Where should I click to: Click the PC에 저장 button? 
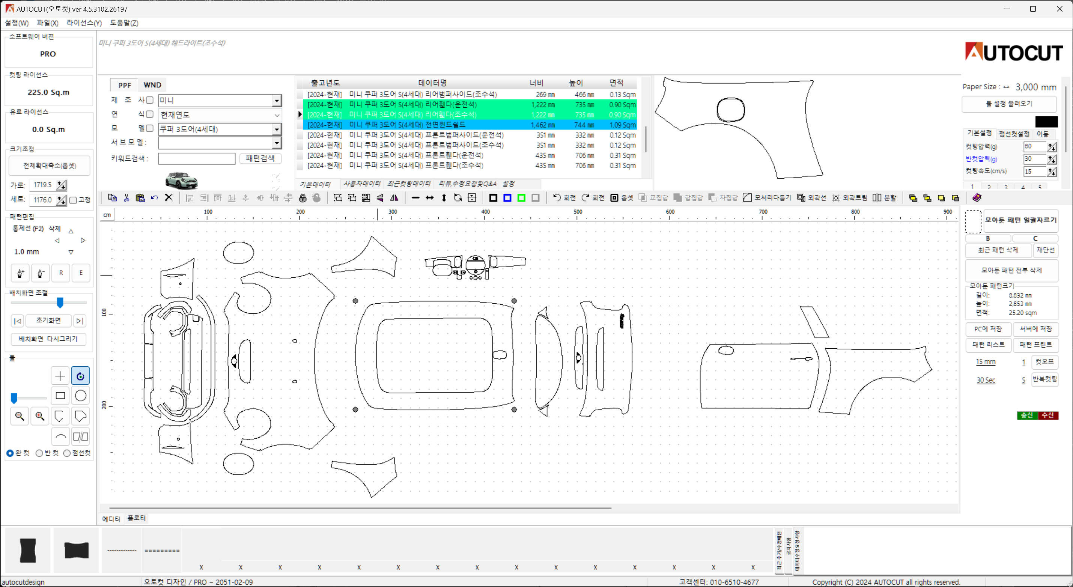pyautogui.click(x=988, y=329)
